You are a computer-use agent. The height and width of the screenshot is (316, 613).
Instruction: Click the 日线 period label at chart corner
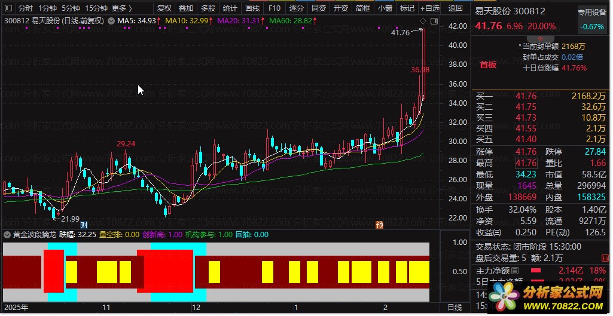coord(455,308)
